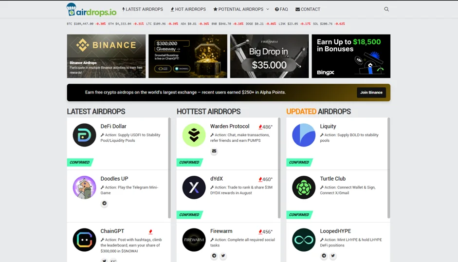Click the Telegram icon under Firewarm
Screen dimensions: 458x262
[214, 256]
